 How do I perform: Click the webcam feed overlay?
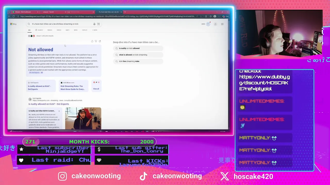tap(279, 33)
